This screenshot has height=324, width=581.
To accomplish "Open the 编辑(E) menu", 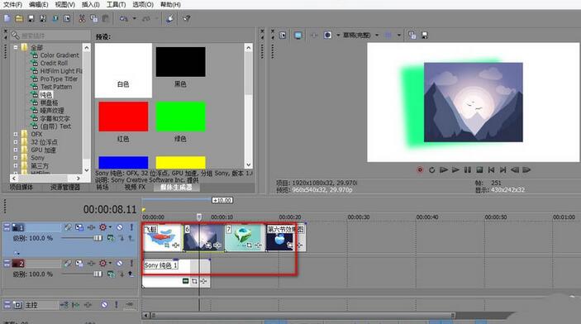I will click(39, 4).
